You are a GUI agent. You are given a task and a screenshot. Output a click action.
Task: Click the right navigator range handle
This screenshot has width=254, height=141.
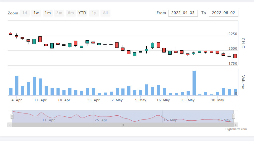tap(234, 116)
